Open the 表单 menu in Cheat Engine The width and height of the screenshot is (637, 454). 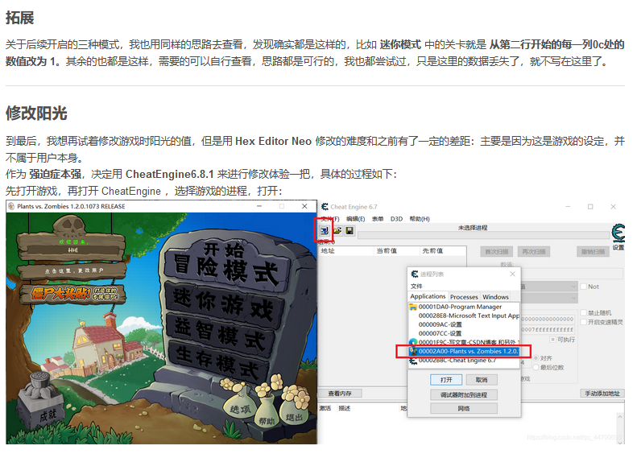[x=378, y=219]
